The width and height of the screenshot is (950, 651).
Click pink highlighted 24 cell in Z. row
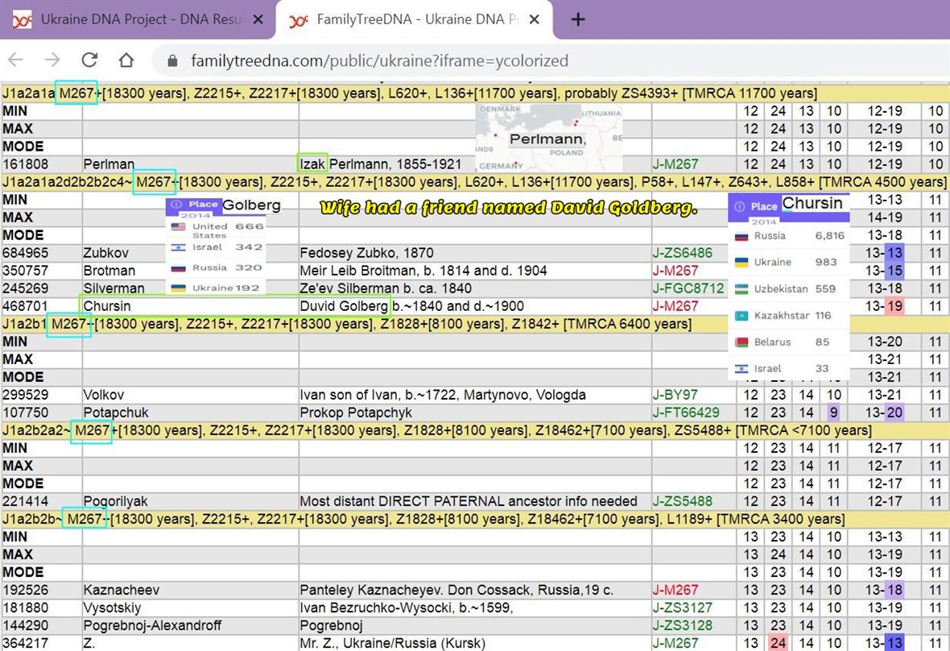778,643
